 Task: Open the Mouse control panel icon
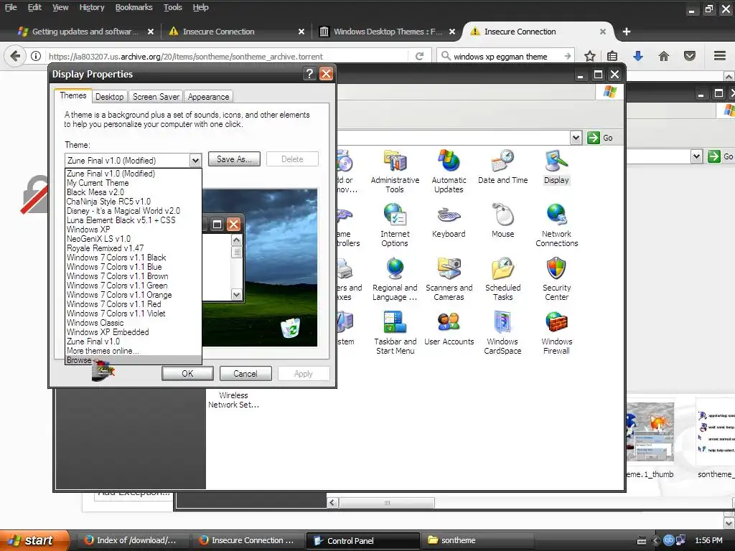coord(502,221)
